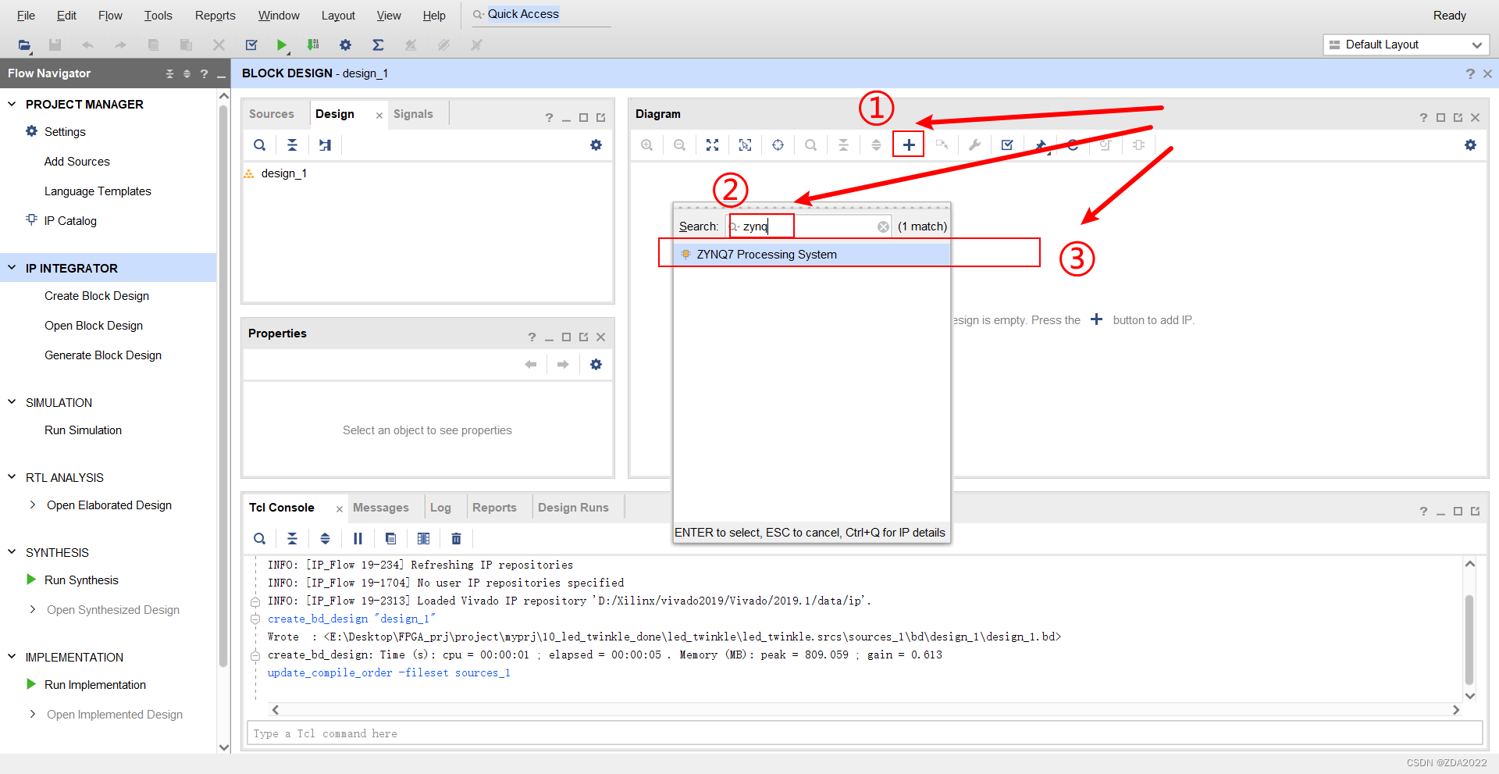Click Flow Navigator scroll down arrow
1499x774 pixels.
[224, 747]
